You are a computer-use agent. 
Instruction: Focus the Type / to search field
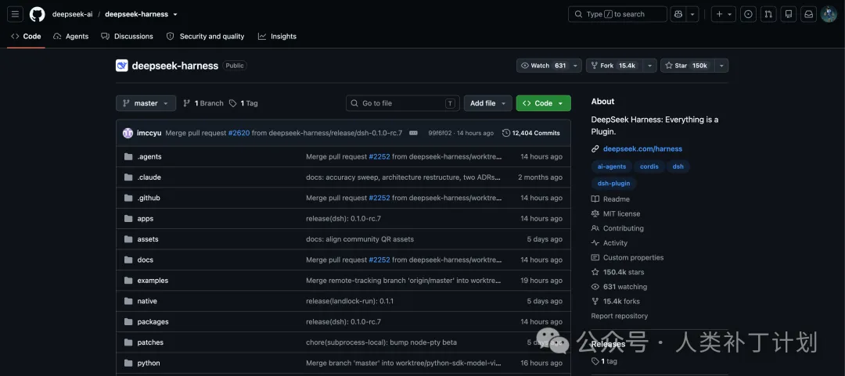click(617, 14)
